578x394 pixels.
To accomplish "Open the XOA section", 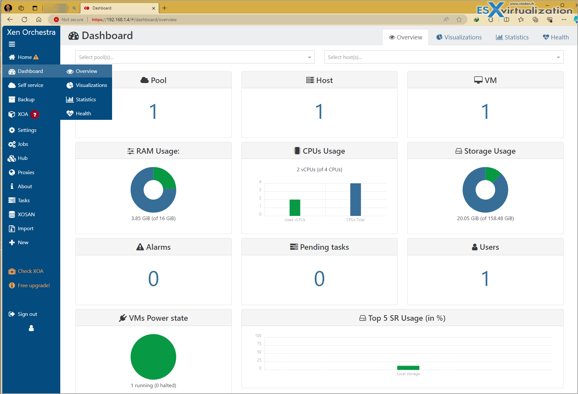I will click(23, 114).
